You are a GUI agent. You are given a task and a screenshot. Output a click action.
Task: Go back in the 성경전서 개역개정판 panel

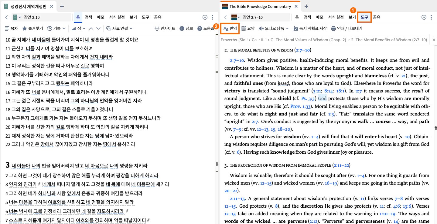[x=6, y=17]
